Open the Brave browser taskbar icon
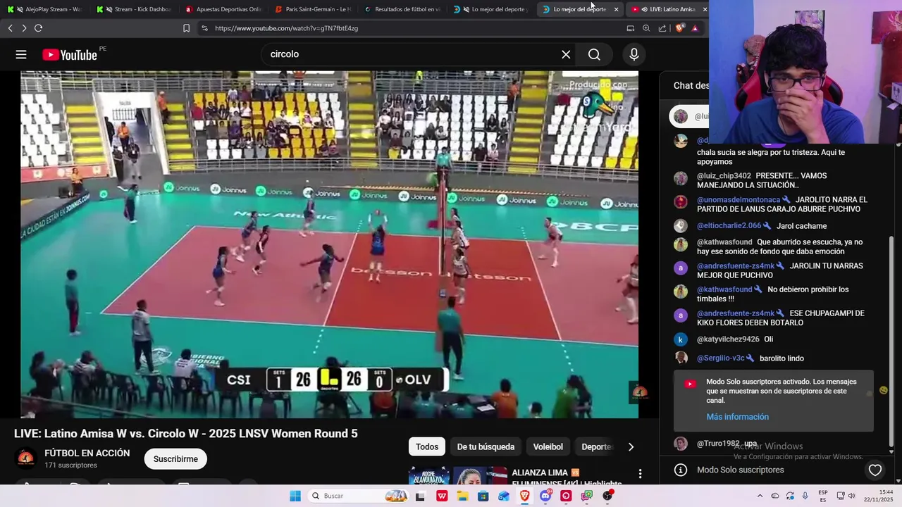 (524, 496)
